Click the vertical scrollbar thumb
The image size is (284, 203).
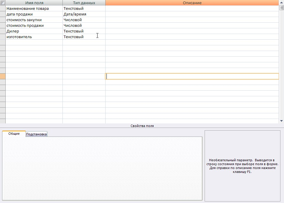point(281,8)
